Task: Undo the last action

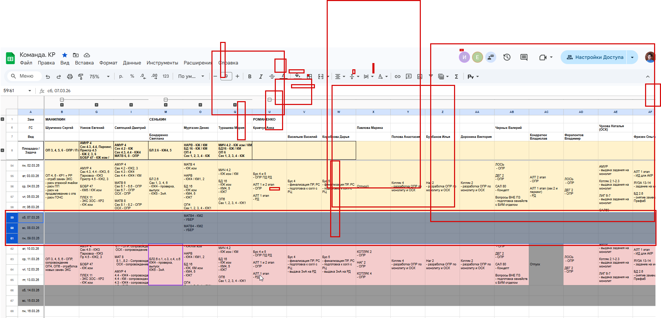Action: click(x=48, y=77)
